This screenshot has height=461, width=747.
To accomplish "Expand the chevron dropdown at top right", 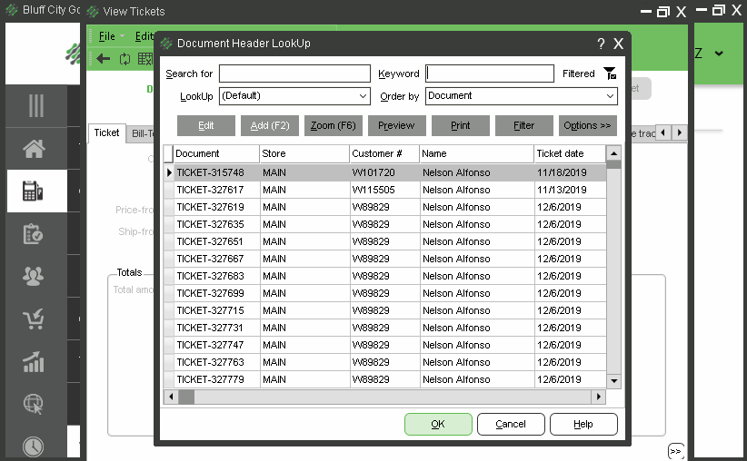I will point(719,54).
